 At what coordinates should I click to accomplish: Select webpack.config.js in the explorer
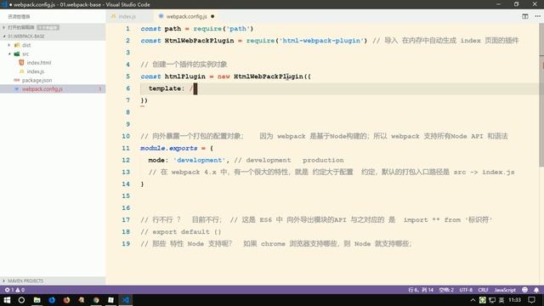(53, 89)
